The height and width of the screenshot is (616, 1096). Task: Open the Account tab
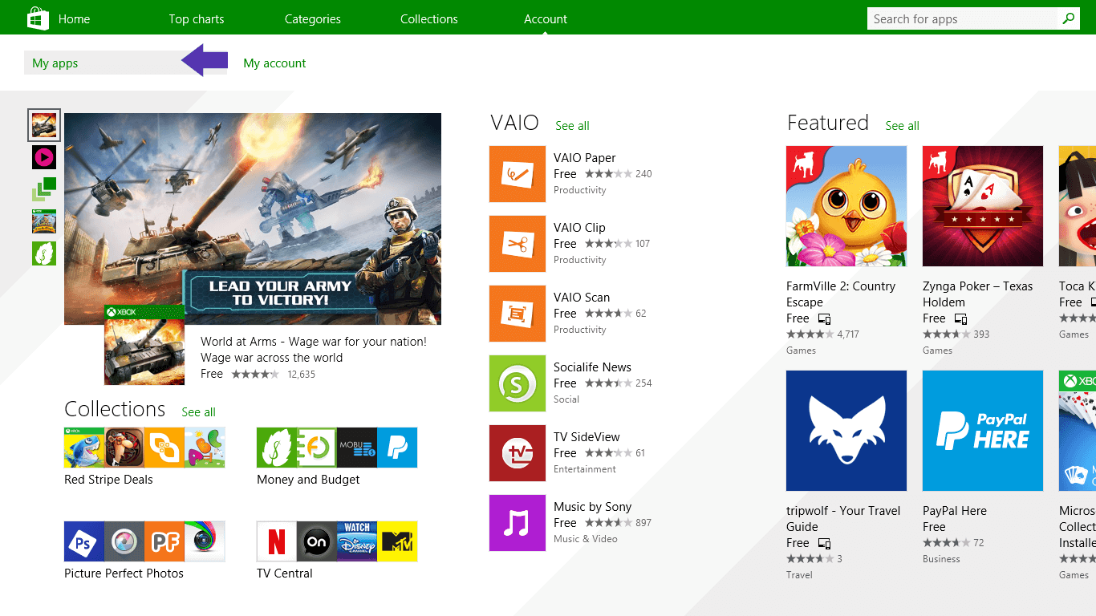pyautogui.click(x=546, y=19)
